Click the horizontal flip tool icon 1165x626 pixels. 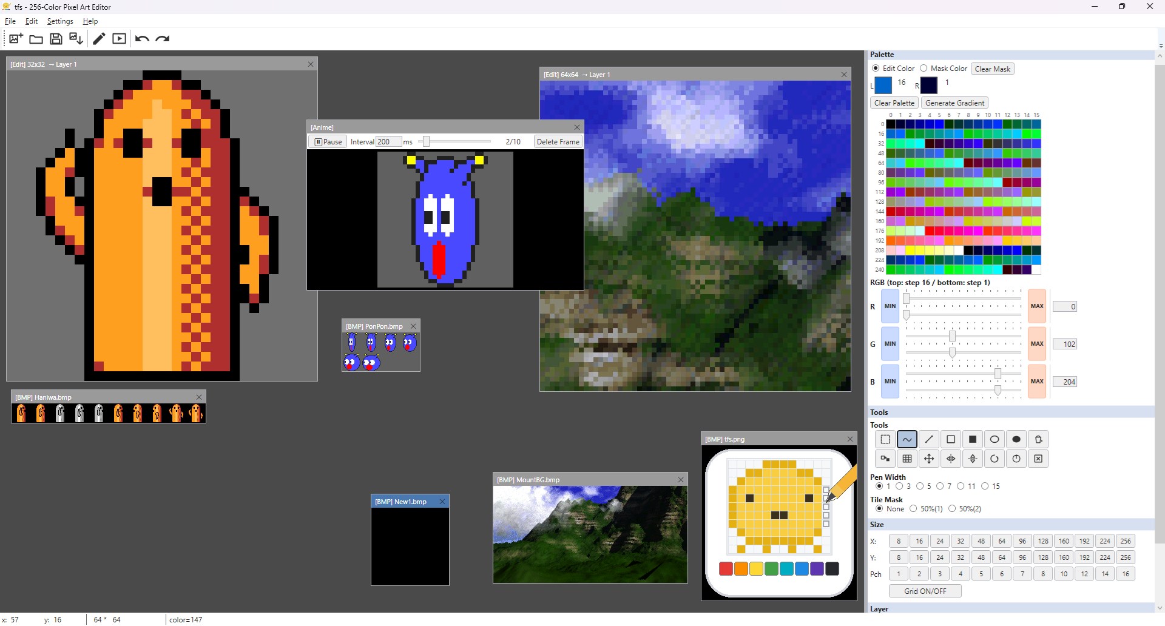[951, 459]
